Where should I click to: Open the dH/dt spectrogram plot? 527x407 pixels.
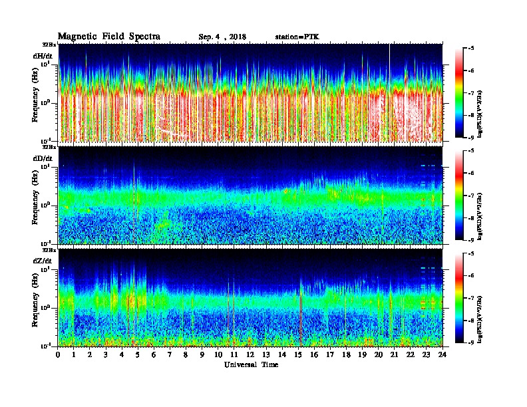250,92
